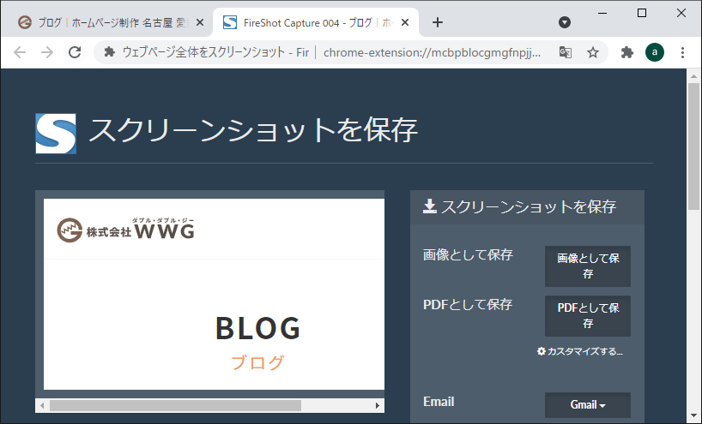Open the Chrome three-dot menu
The image size is (702, 424).
[x=683, y=52]
